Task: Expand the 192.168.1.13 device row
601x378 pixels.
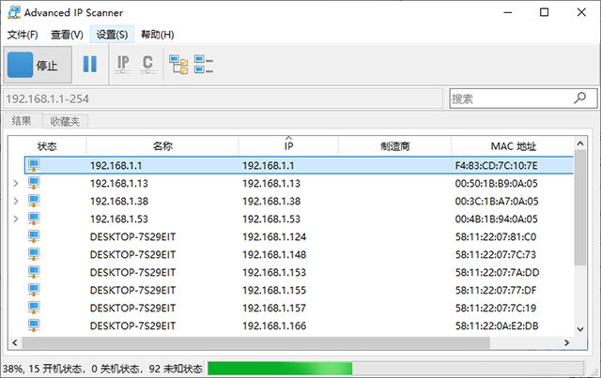Action: [x=15, y=184]
